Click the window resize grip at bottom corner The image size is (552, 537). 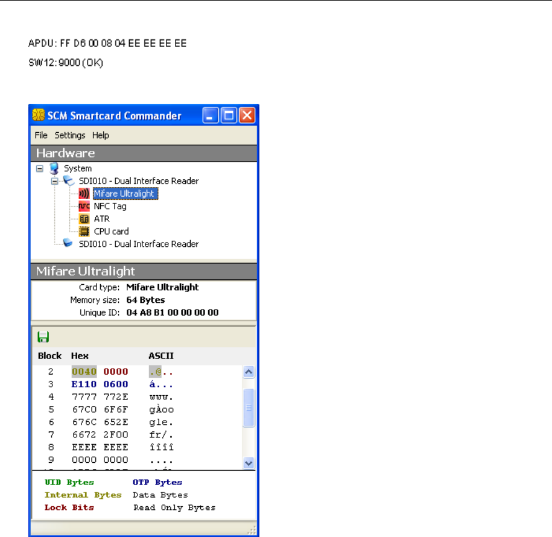[252, 530]
